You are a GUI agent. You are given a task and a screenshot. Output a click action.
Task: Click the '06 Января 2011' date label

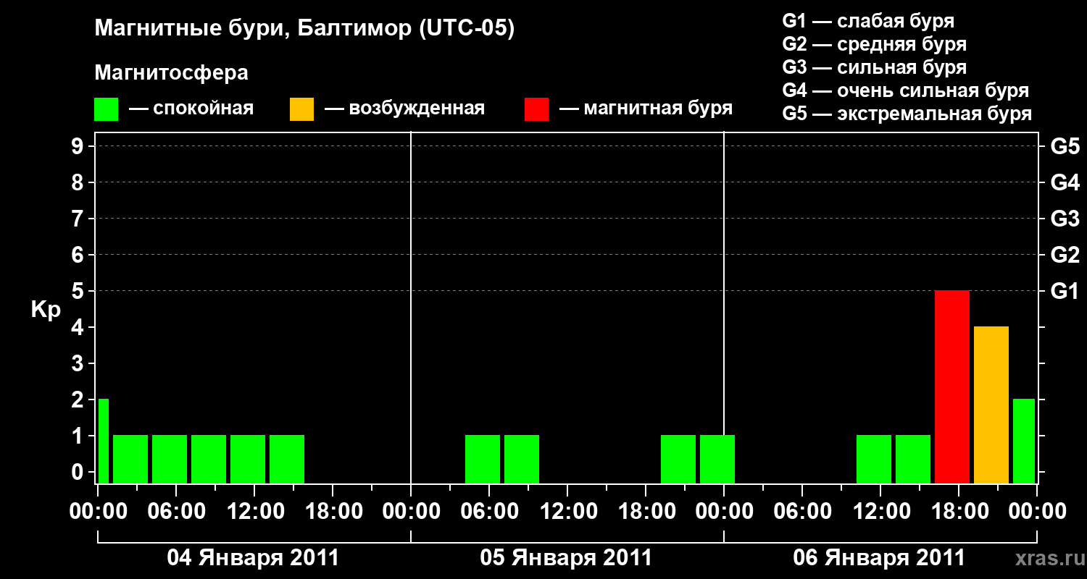(x=879, y=558)
